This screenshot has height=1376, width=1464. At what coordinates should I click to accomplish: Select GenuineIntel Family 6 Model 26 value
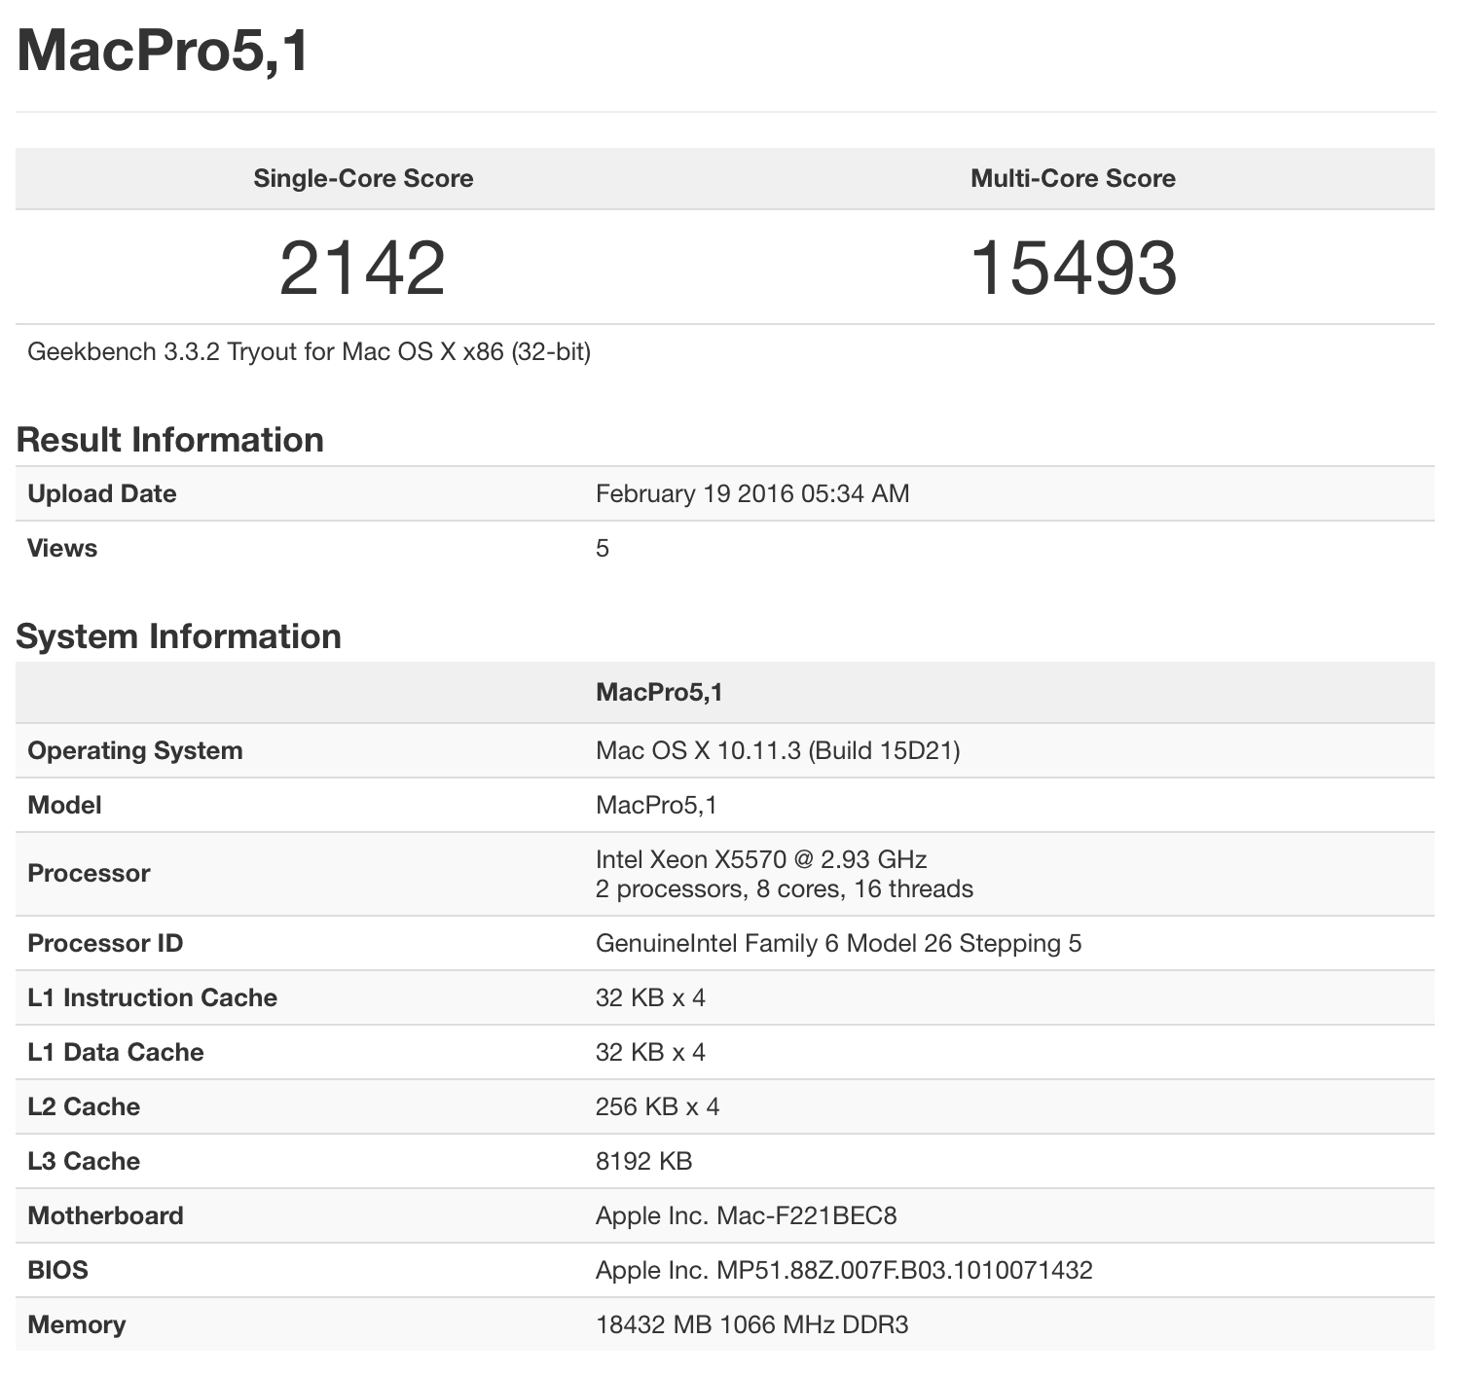point(839,943)
